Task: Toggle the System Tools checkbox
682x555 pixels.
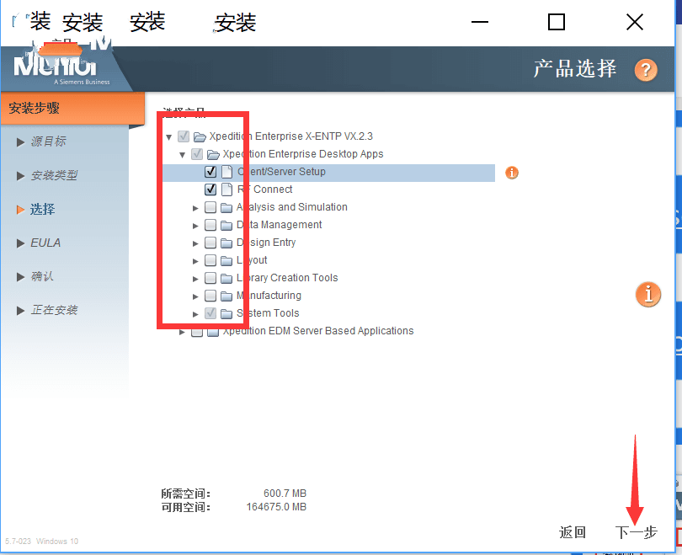Action: pyautogui.click(x=210, y=313)
